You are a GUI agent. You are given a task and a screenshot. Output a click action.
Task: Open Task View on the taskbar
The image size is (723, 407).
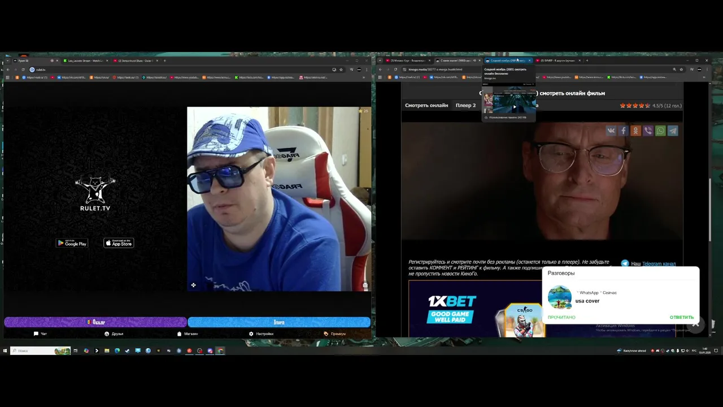76,350
